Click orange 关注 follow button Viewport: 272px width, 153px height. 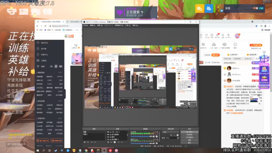216,55
